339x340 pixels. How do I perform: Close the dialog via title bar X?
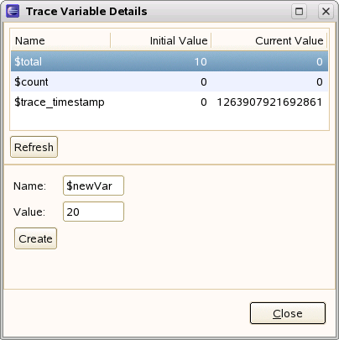tap(326, 12)
